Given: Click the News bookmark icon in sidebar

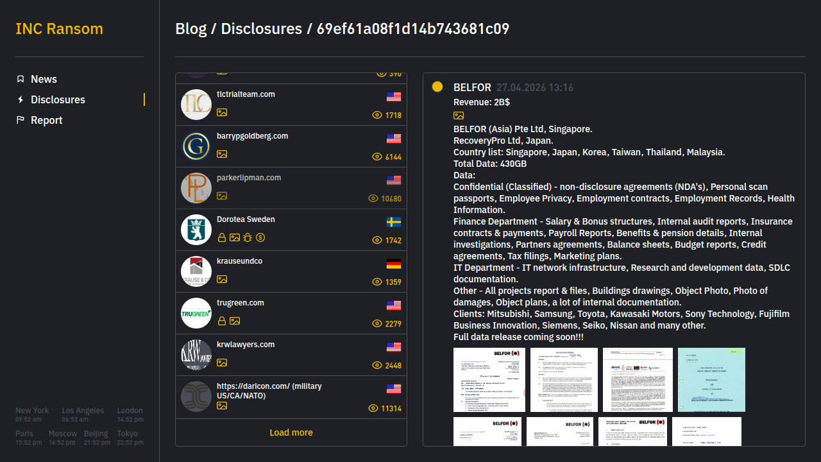Looking at the screenshot, I should pyautogui.click(x=21, y=79).
